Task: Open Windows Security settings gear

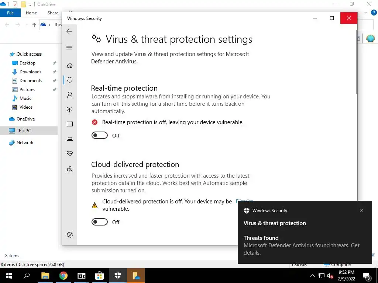Action: (70, 235)
